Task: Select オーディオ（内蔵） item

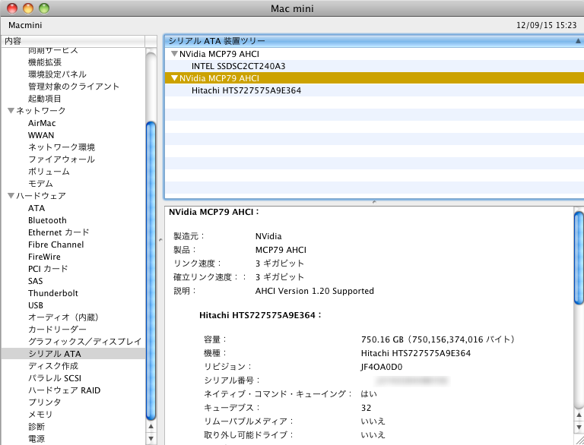Action: point(64,317)
